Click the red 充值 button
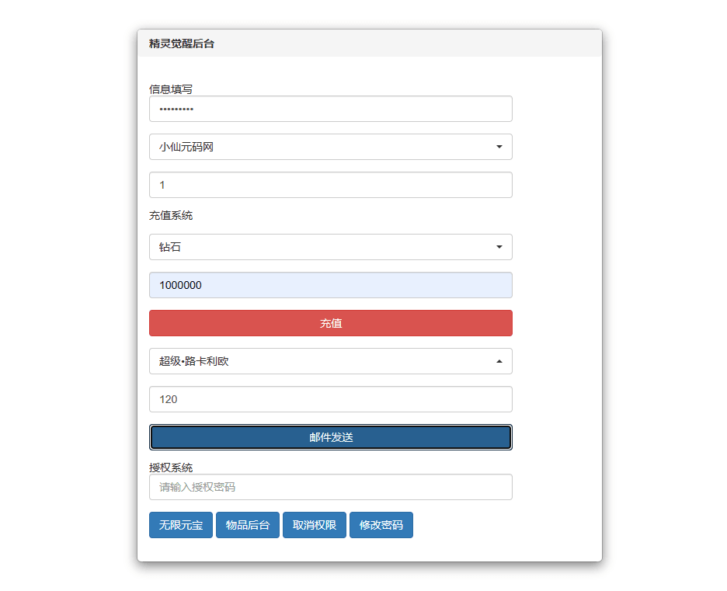Viewport: 727px width, 591px height. click(331, 323)
